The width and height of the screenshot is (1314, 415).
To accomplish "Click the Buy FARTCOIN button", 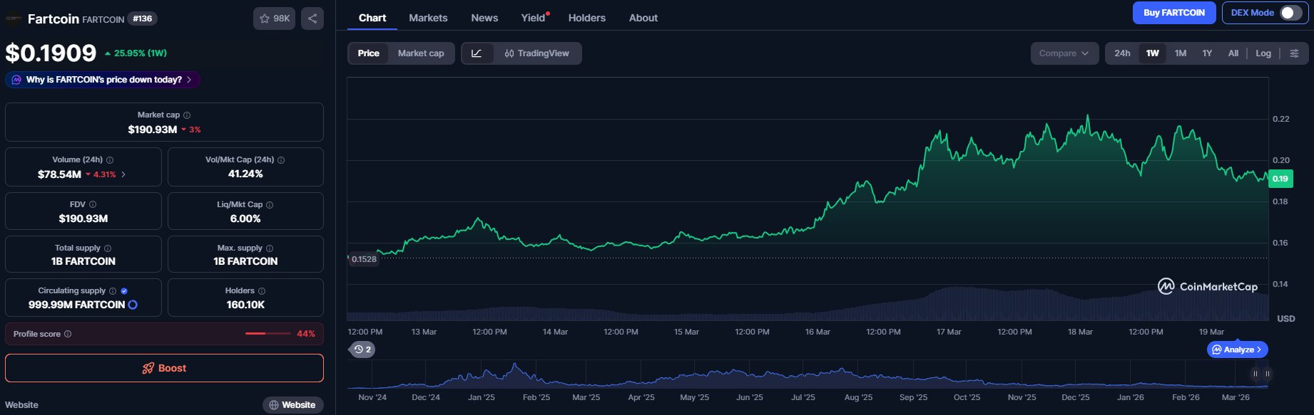I will tap(1173, 13).
